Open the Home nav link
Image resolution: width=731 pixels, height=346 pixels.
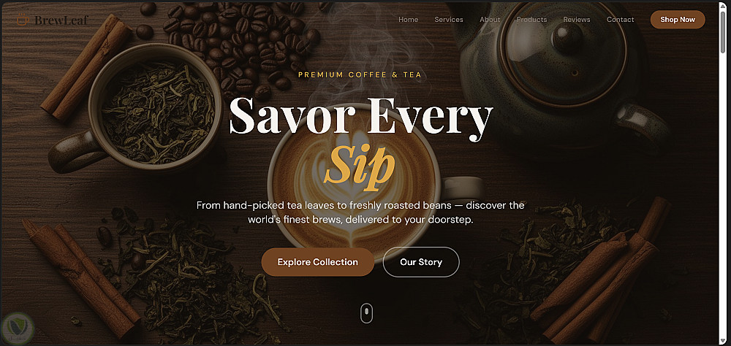pos(409,20)
